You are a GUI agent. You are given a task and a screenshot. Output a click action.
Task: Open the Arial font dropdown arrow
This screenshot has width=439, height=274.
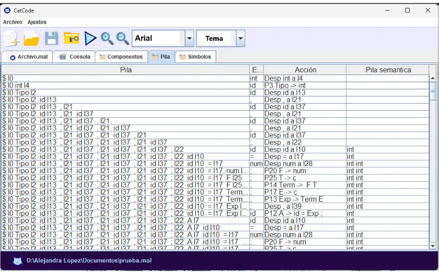pos(189,38)
